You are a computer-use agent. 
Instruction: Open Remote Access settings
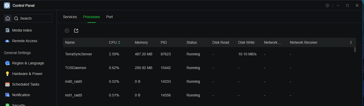[x=24, y=41]
